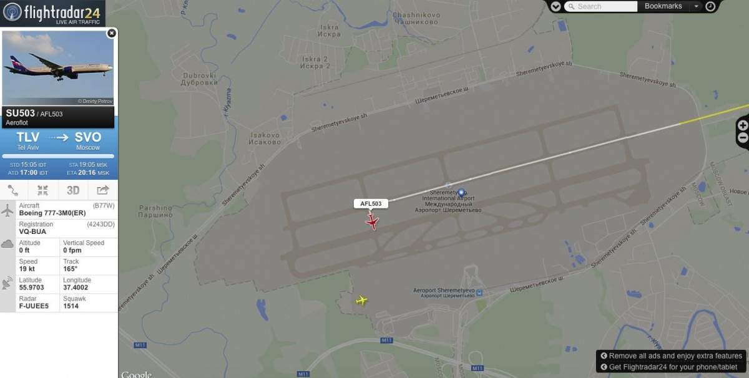Viewport: 749px width, 378px height.
Task: Click the Sheremetyevo airport map pin
Action: [x=461, y=193]
